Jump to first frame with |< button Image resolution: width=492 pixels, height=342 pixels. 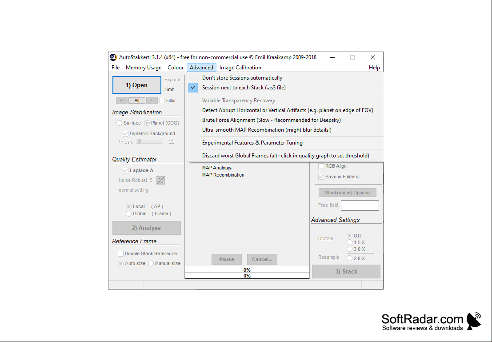point(122,101)
